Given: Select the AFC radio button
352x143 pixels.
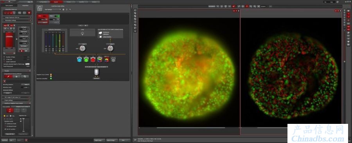Looking at the screenshot, I should [x=4, y=116].
